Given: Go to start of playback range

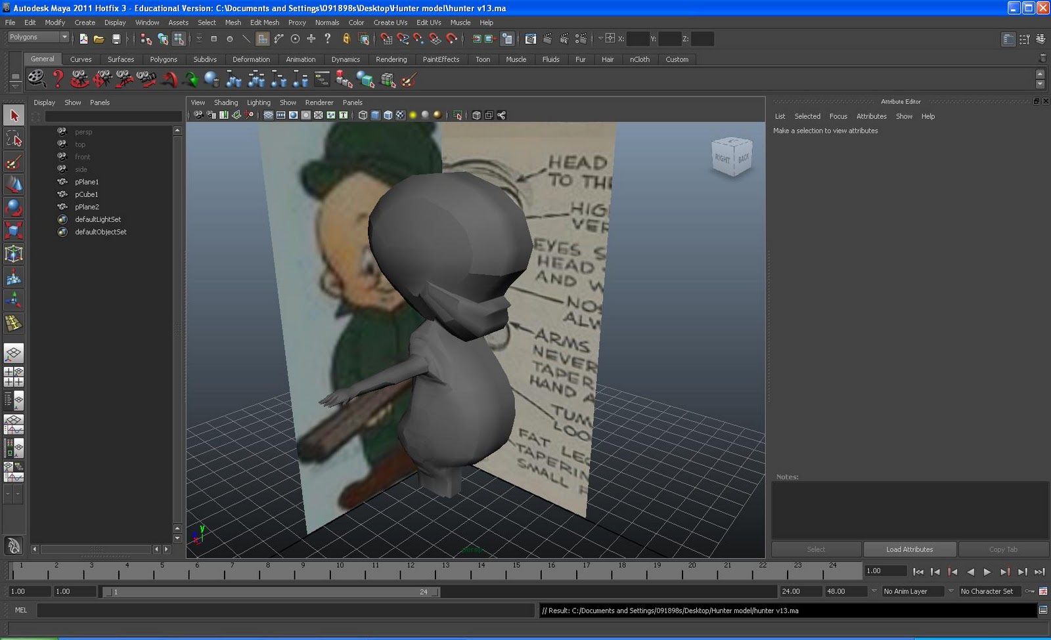Looking at the screenshot, I should (918, 572).
